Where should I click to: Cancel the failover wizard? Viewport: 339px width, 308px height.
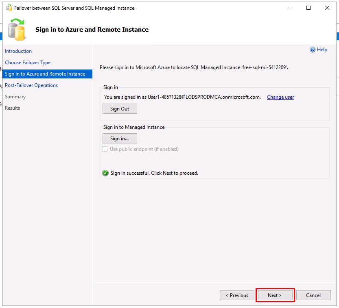(x=313, y=295)
